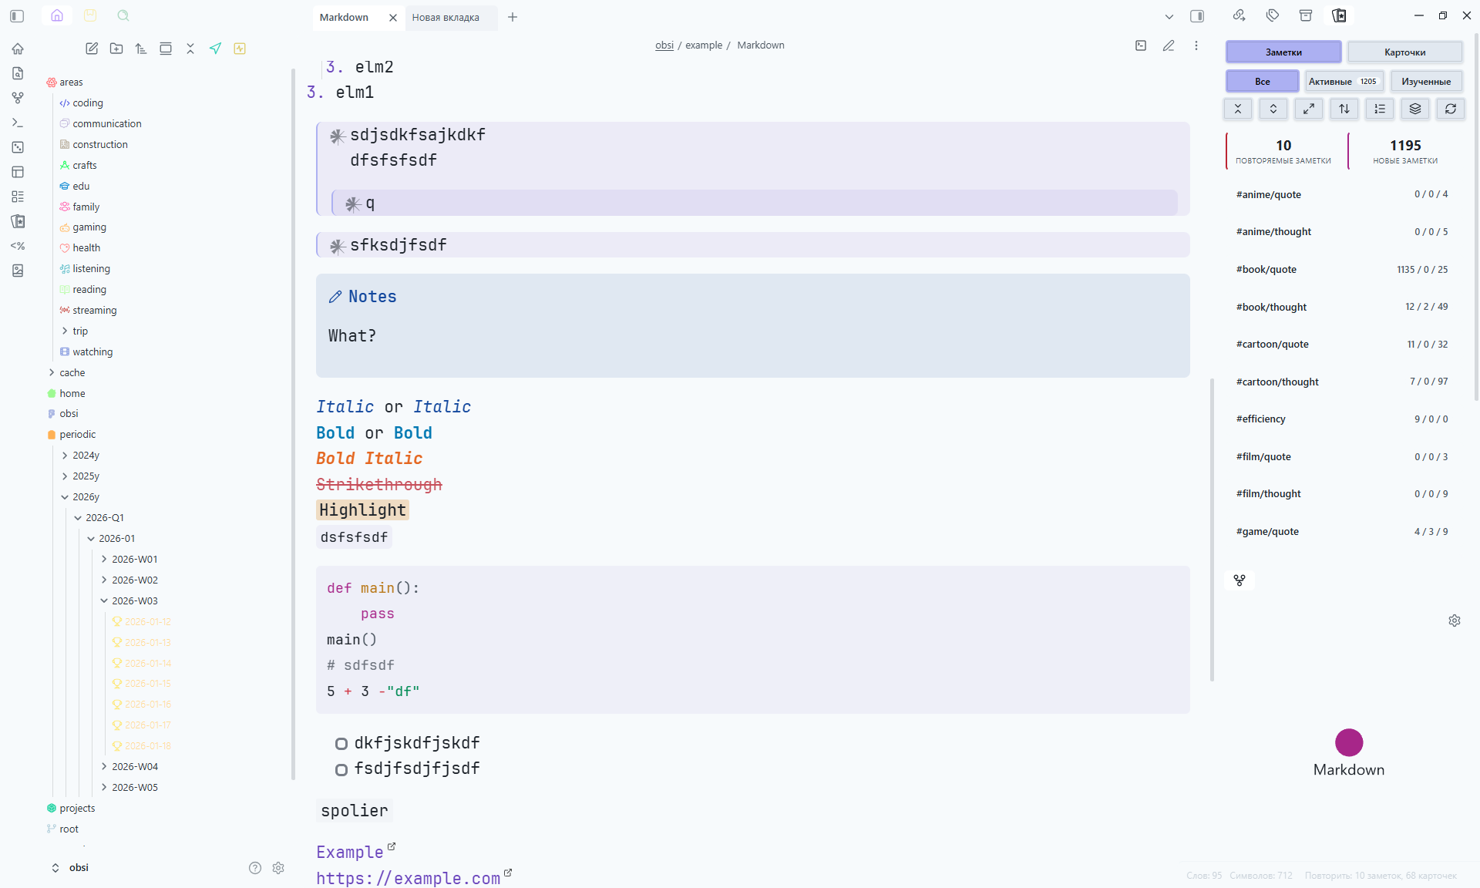Create a new folder in the explorer
The height and width of the screenshot is (888, 1480).
coord(116,49)
